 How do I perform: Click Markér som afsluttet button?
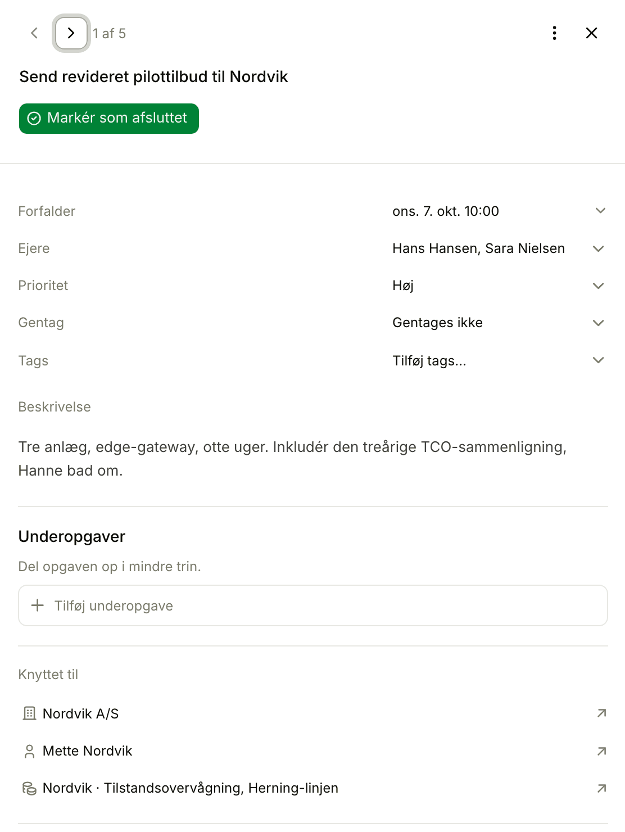point(109,119)
